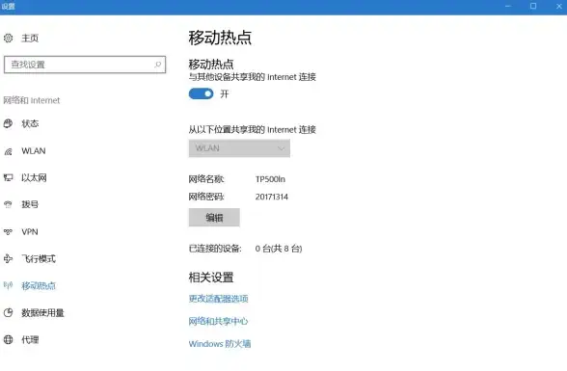Viewport: 567px width, 371px height.
Task: Click the Mobile hotspot antenna icon
Action: pyautogui.click(x=8, y=286)
